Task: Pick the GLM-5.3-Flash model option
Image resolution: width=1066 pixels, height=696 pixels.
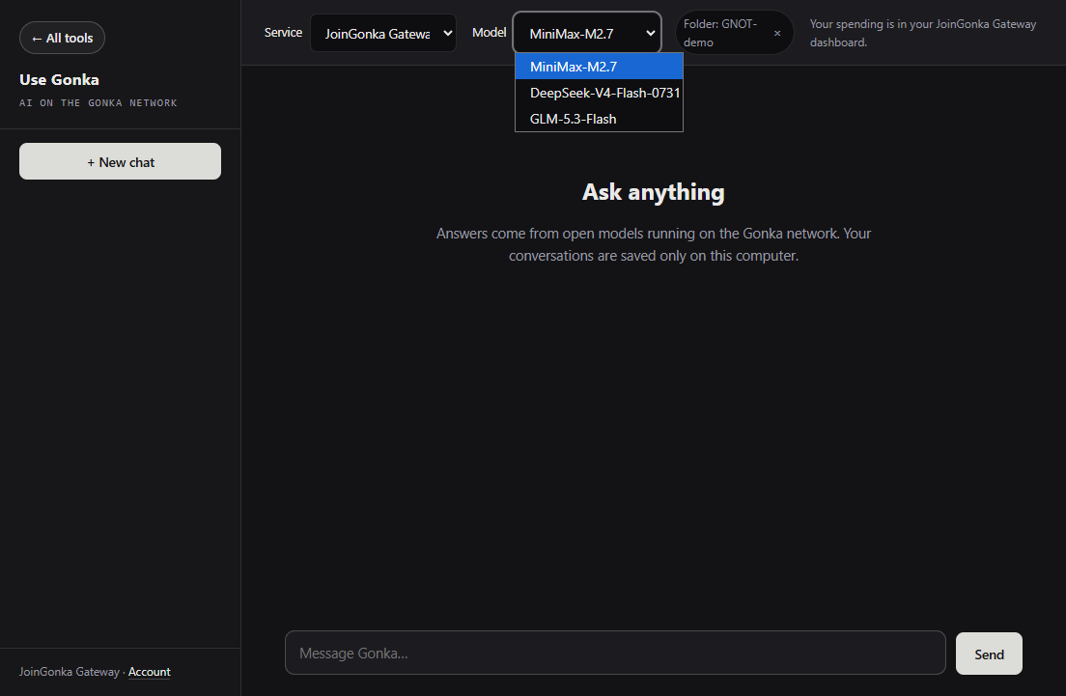Action: click(599, 119)
